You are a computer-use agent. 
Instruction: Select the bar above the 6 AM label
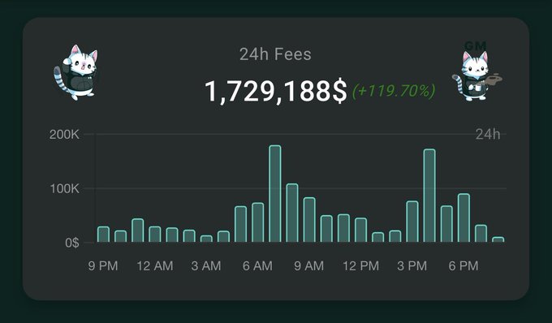(x=258, y=222)
